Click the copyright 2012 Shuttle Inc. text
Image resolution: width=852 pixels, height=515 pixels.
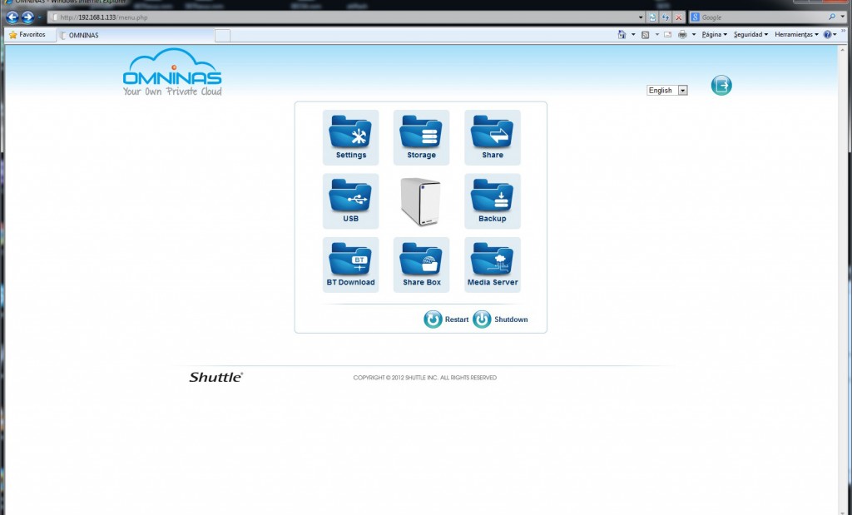coord(425,378)
